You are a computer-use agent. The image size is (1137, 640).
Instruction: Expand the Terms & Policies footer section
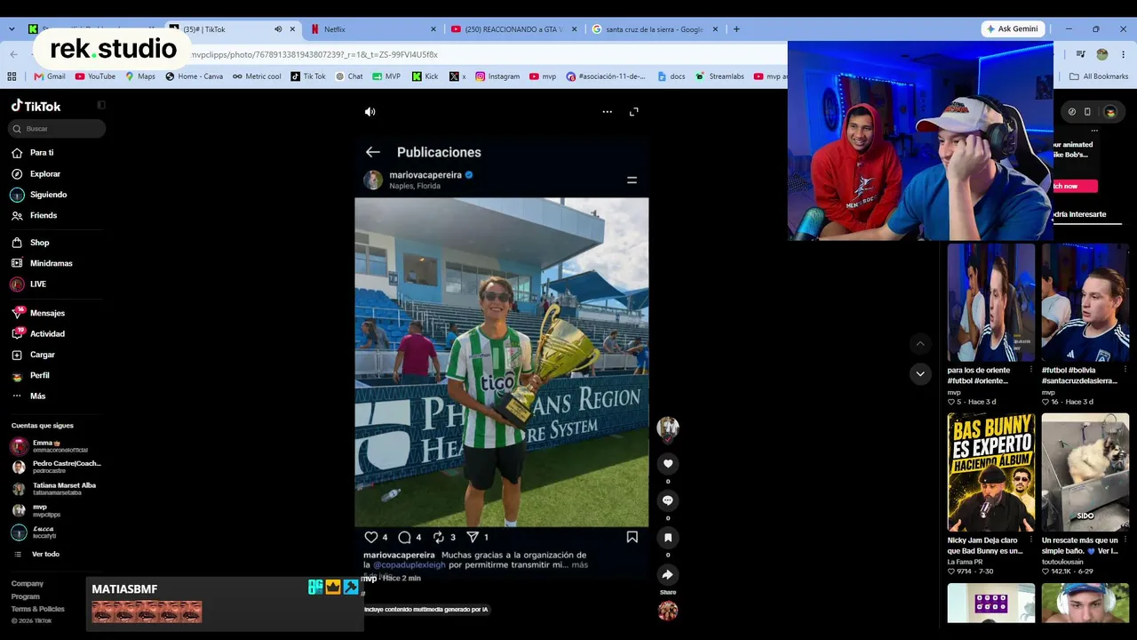[38, 609]
